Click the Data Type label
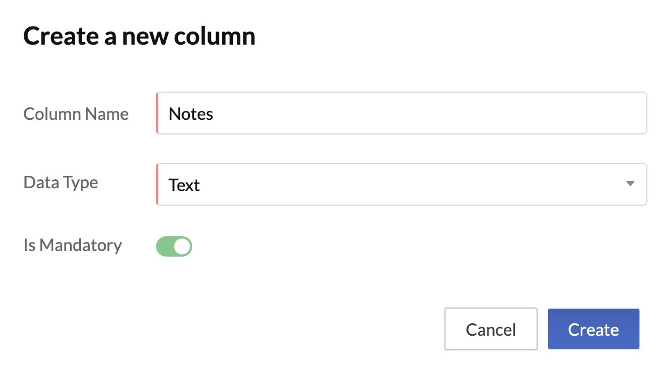The image size is (670, 377). pos(60,182)
